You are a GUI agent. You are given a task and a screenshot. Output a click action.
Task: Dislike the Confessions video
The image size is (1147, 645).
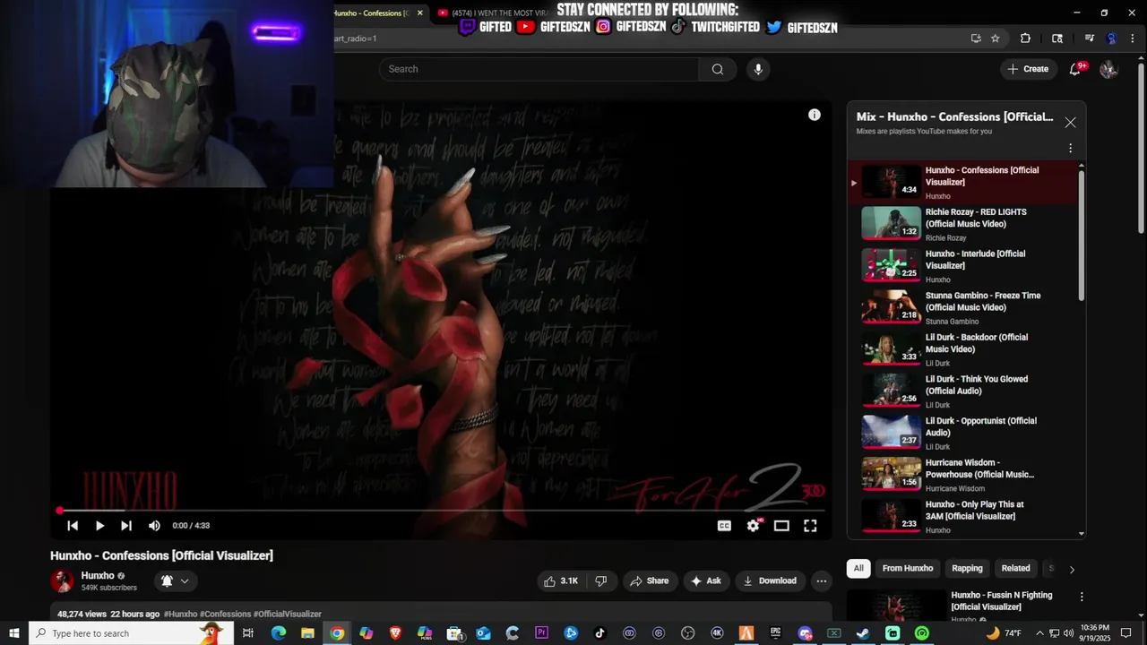601,580
